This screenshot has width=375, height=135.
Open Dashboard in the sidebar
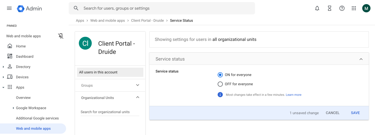click(25, 57)
